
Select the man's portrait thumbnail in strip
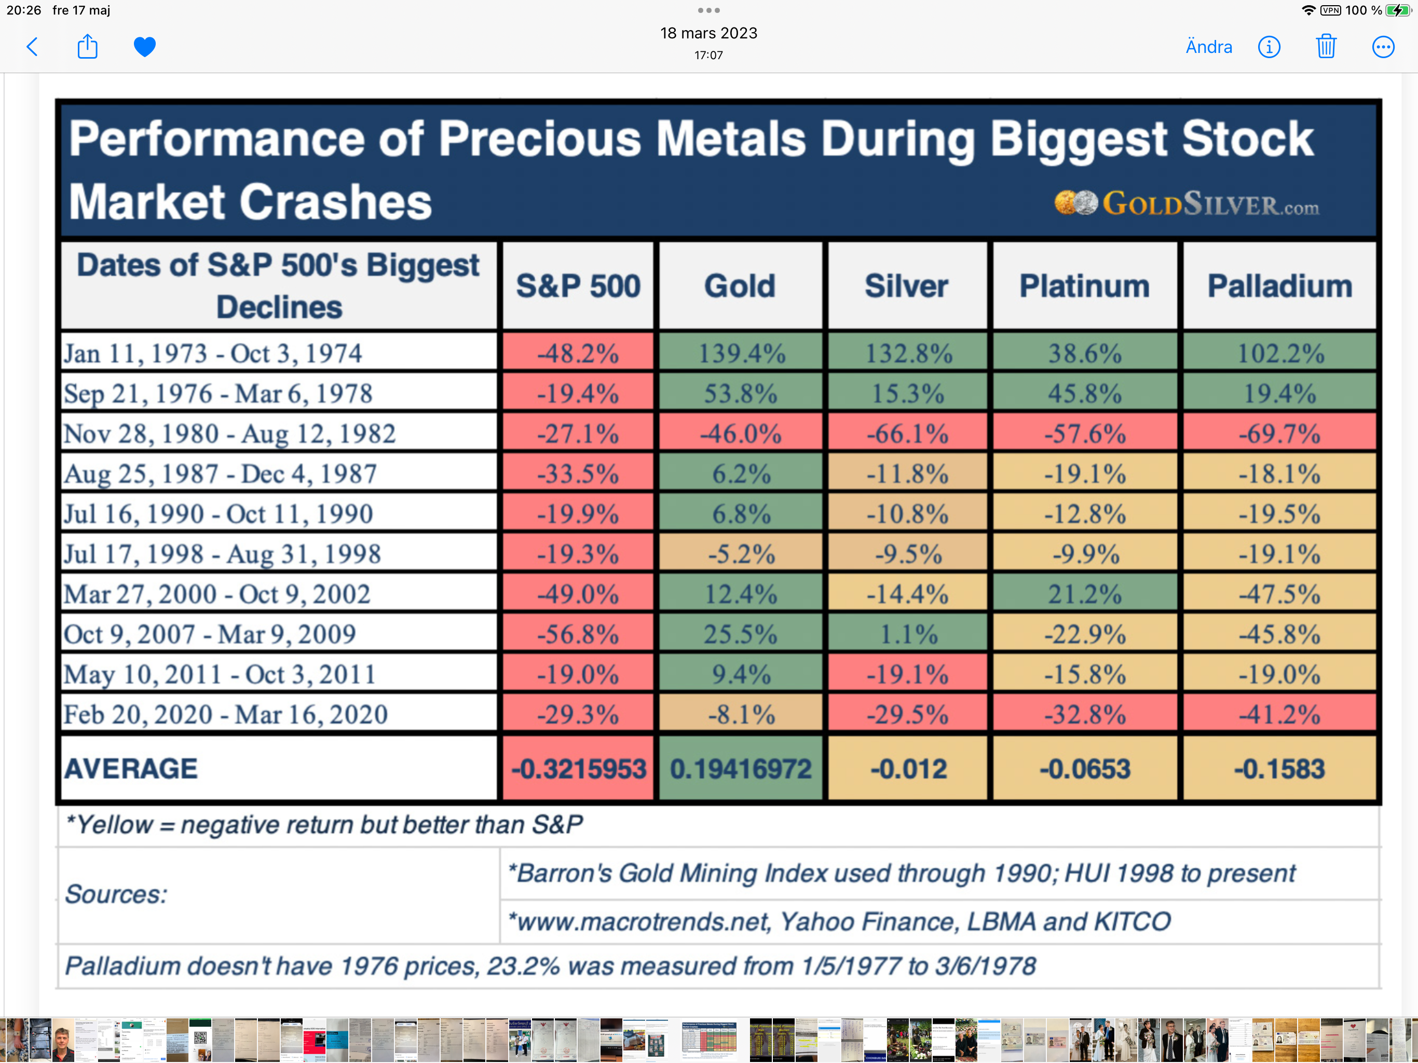[x=63, y=1040]
